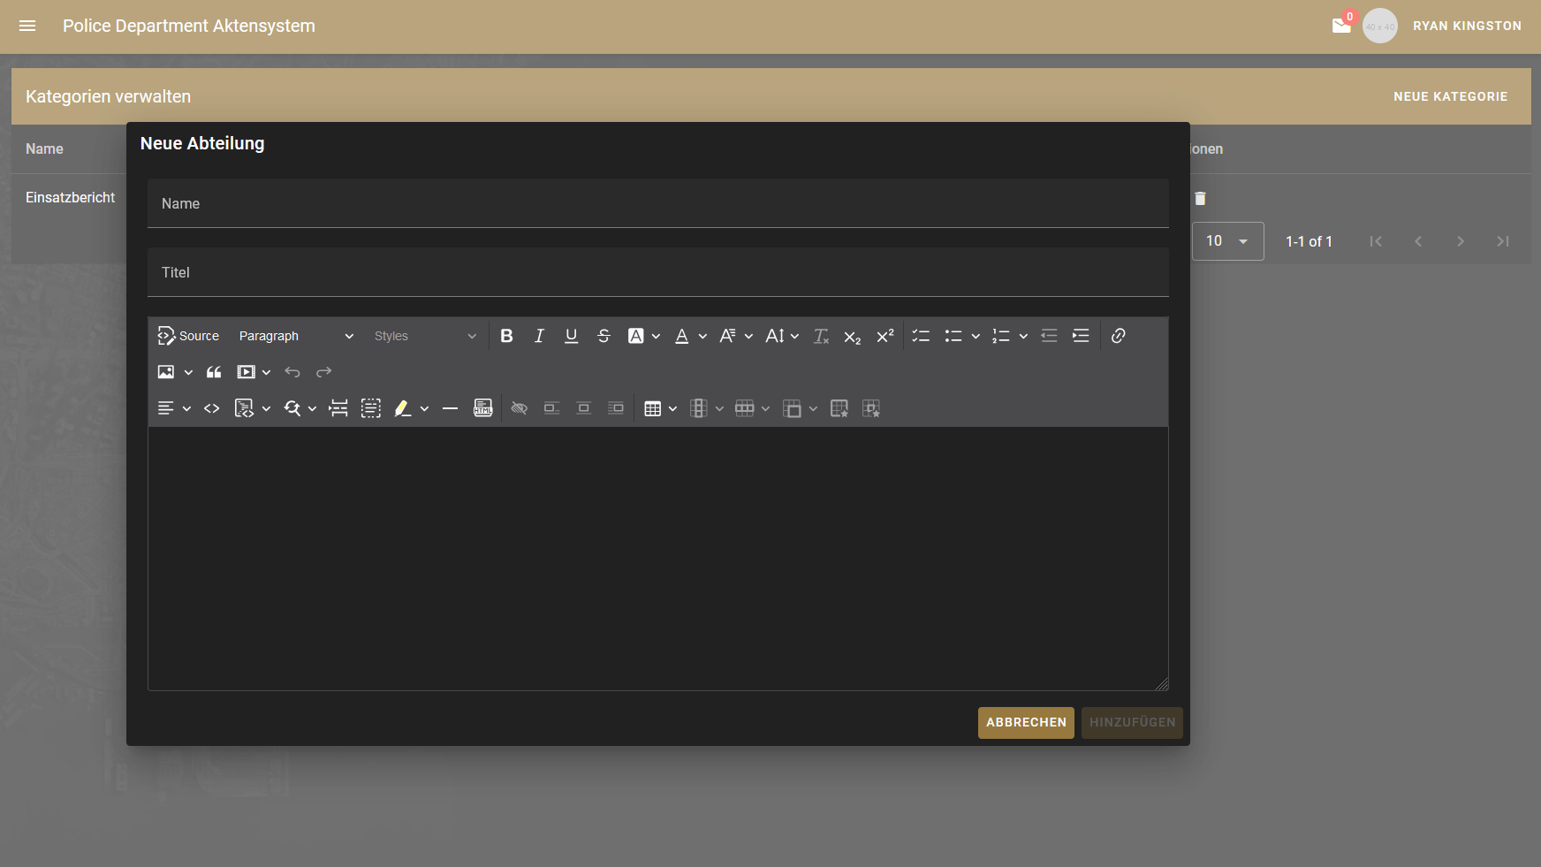Viewport: 1541px width, 867px height.
Task: Go to previous page of categories
Action: pos(1418,241)
